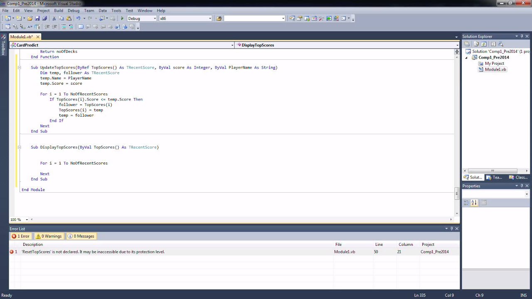This screenshot has width=532, height=299.
Task: Switch to the Class View tab
Action: click(x=518, y=177)
